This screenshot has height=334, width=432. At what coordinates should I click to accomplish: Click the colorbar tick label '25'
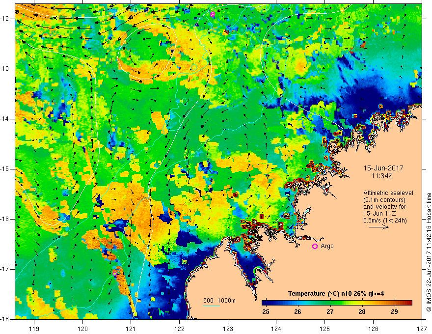click(266, 312)
